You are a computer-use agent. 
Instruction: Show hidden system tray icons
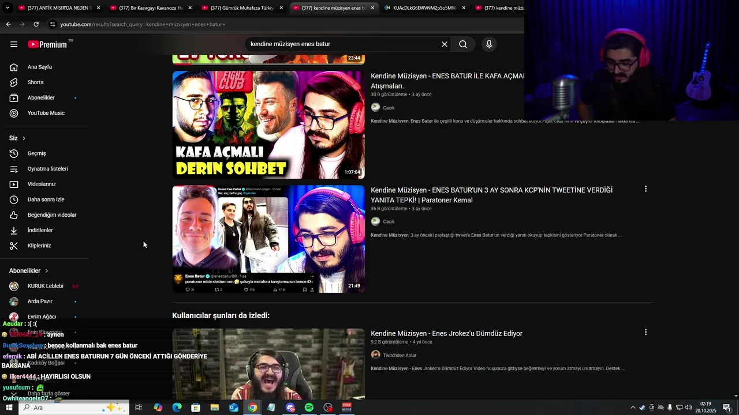[x=633, y=408]
